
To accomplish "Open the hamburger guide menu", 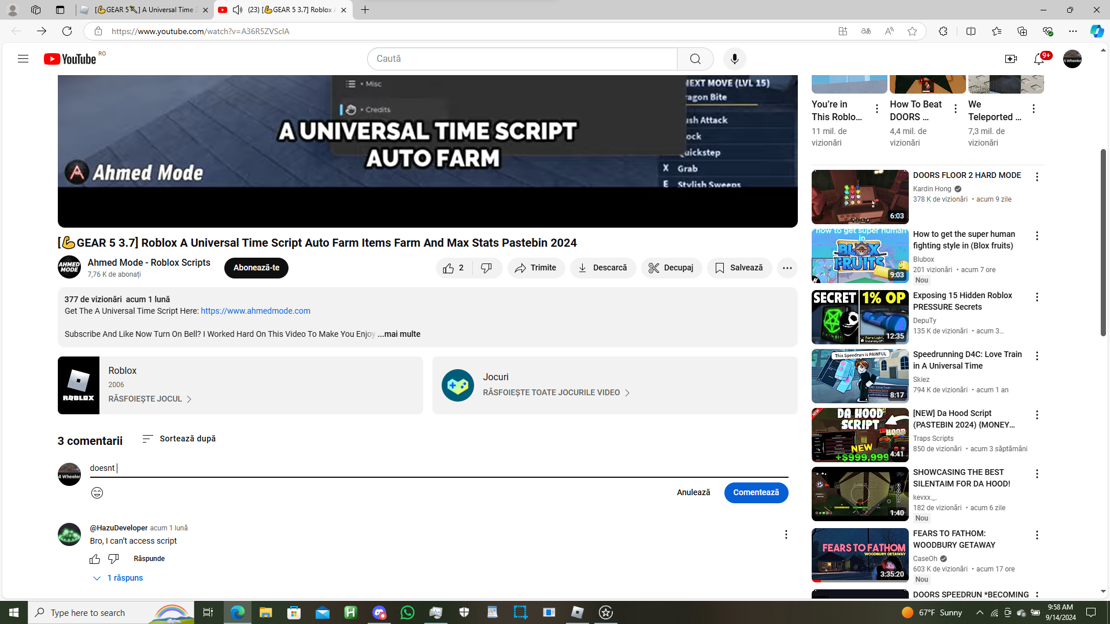I will (23, 59).
